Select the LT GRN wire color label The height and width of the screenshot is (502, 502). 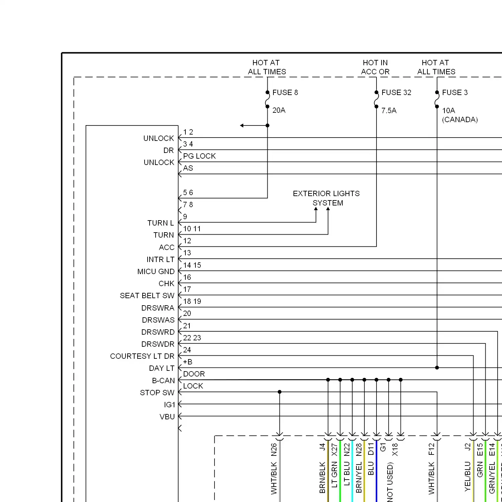point(334,475)
